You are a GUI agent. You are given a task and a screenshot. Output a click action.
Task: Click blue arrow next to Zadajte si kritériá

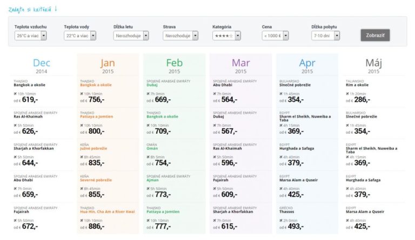pos(55,9)
